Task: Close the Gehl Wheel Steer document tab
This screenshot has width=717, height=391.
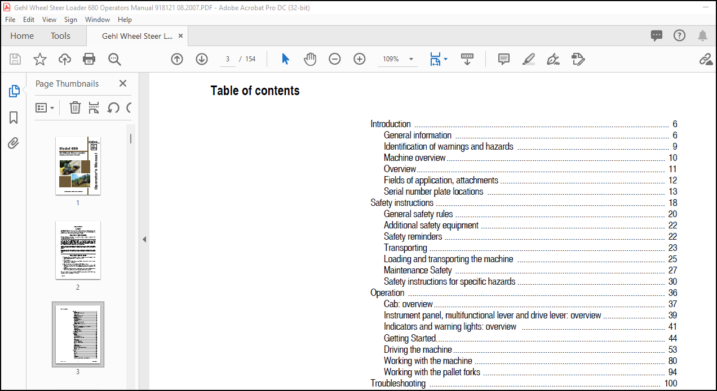Action: click(180, 35)
